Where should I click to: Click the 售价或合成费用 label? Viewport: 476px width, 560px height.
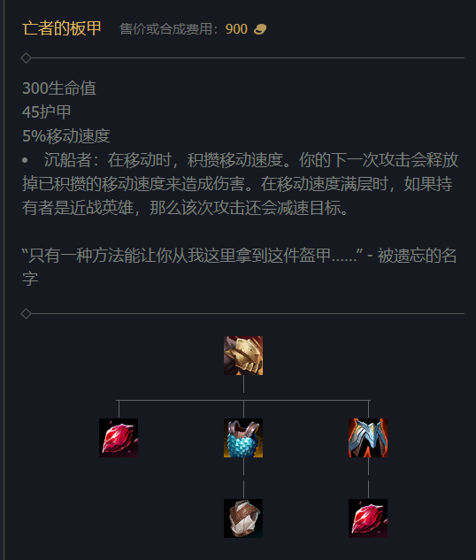[x=166, y=29]
